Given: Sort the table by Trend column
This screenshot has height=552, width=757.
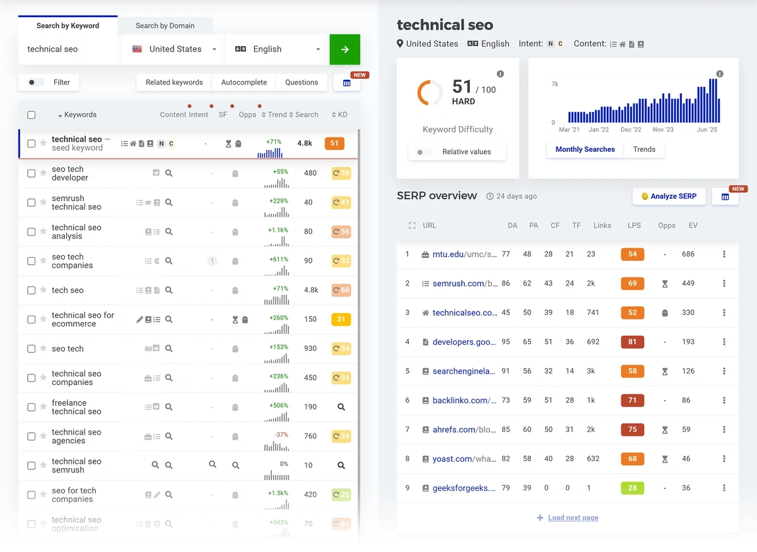Looking at the screenshot, I should [274, 115].
